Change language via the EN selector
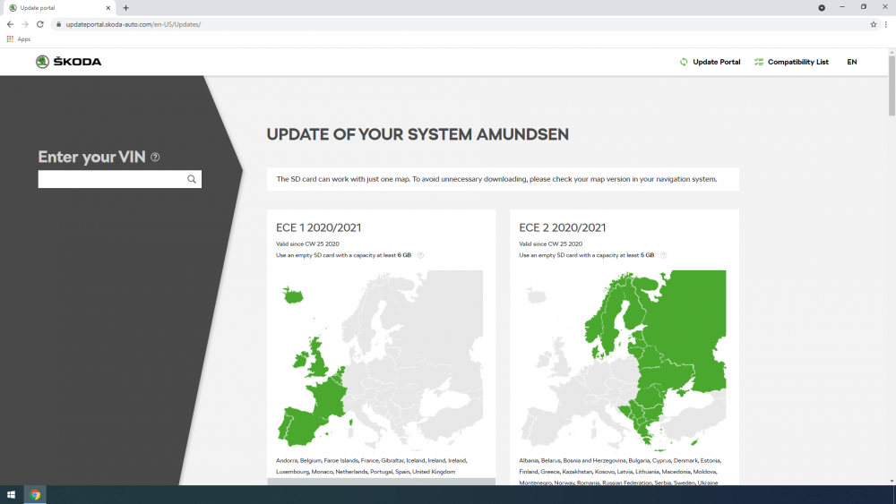896x504 pixels. coord(851,62)
